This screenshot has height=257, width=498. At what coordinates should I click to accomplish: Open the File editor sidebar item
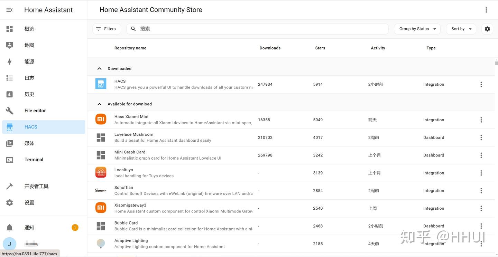point(35,111)
